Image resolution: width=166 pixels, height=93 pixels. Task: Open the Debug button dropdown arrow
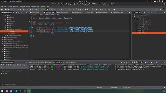pyautogui.click(x=59, y=9)
